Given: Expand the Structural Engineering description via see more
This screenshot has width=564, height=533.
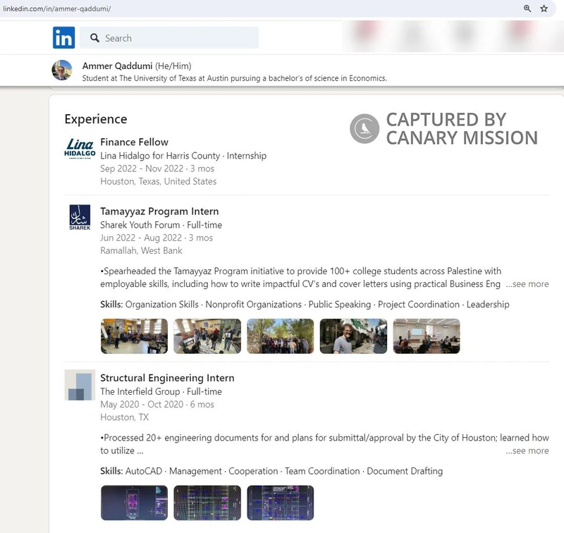Looking at the screenshot, I should click(528, 451).
